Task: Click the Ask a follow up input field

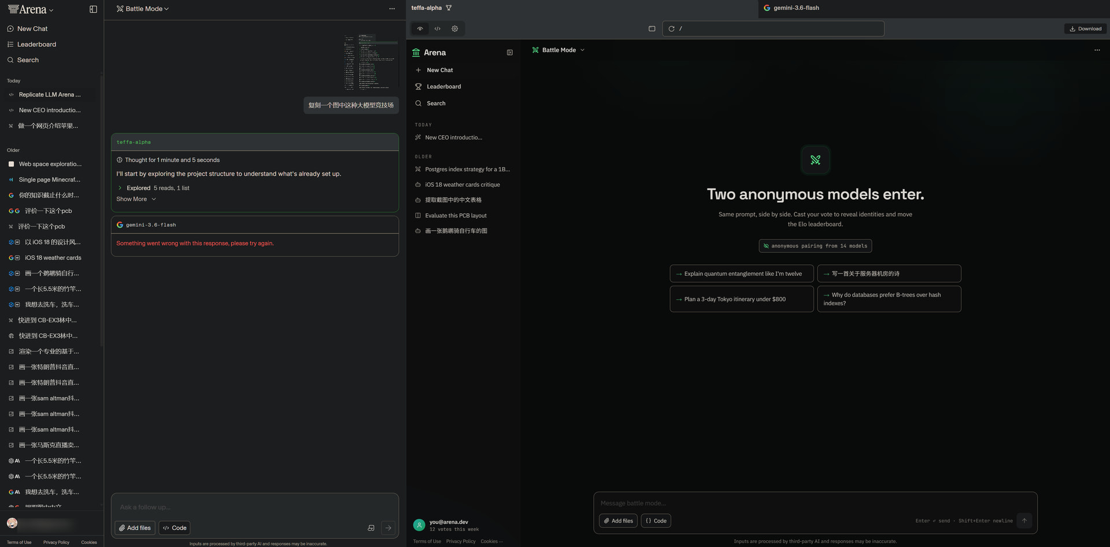Action: click(x=254, y=507)
